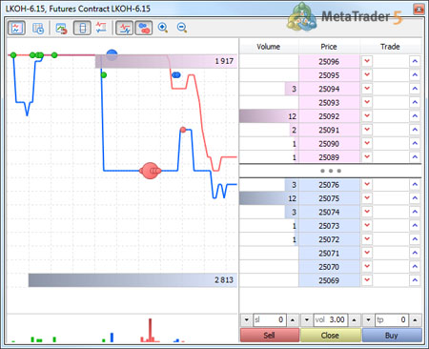Click into the tp input field
The height and width of the screenshot is (349, 429).
[392, 319]
